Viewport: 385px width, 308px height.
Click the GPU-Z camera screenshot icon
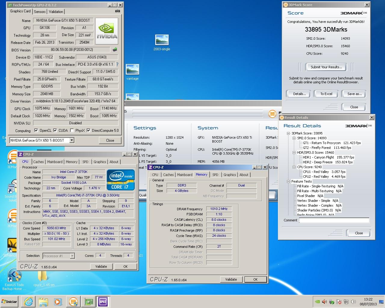pyautogui.click(x=117, y=11)
